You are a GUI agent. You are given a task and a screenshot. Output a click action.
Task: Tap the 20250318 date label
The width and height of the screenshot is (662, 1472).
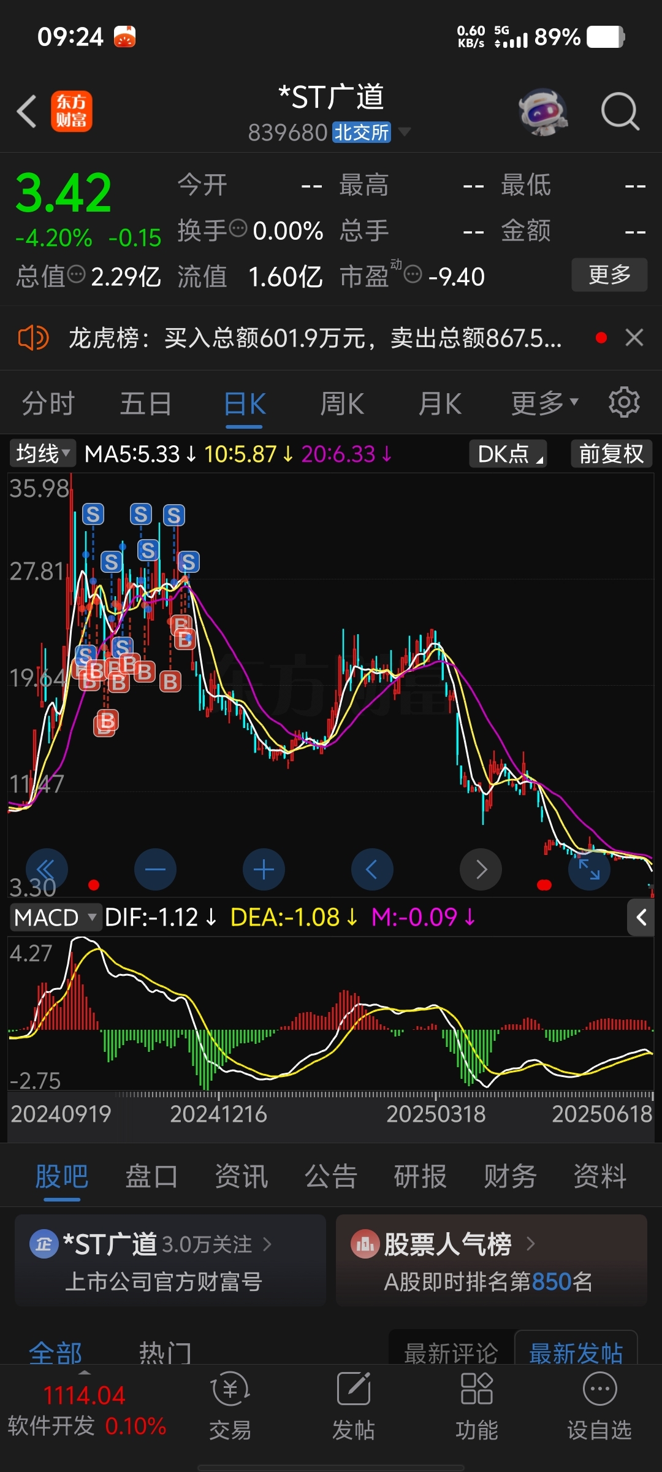(436, 1114)
